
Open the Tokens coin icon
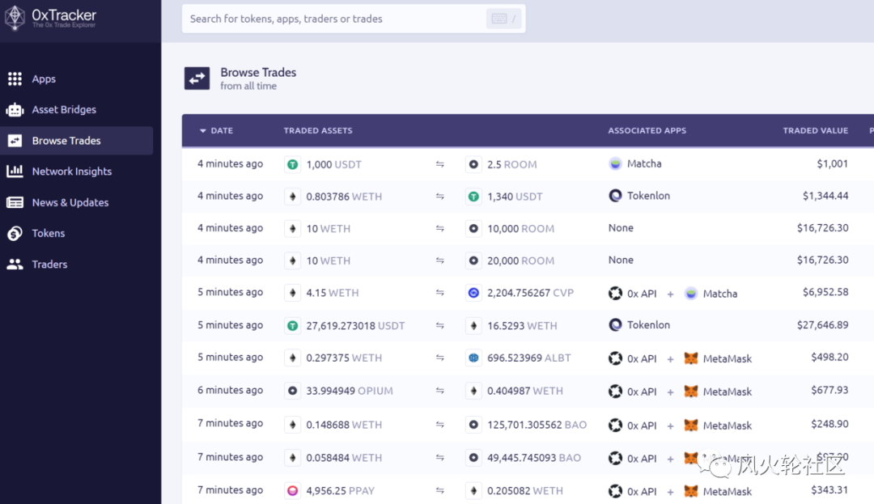15,234
